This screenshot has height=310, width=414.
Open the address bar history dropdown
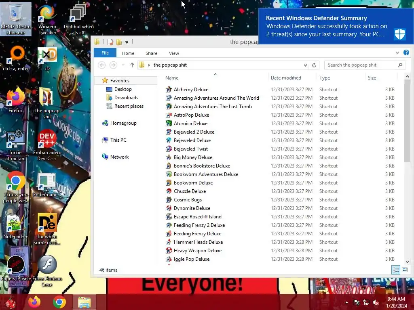click(x=305, y=65)
